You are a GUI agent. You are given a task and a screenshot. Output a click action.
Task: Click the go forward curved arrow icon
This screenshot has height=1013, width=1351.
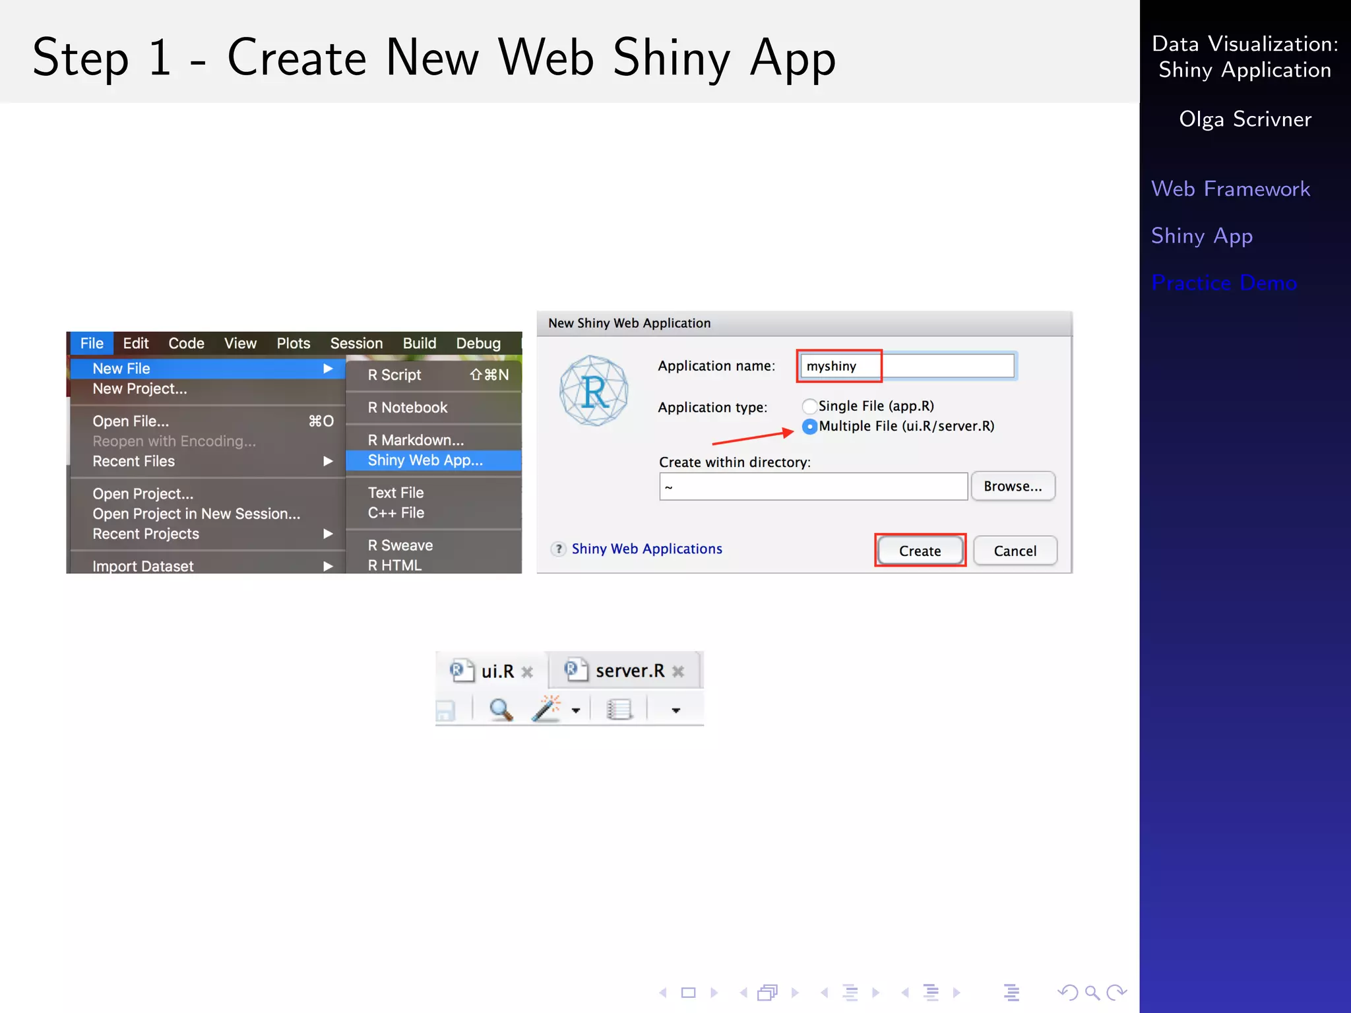coord(1117,993)
